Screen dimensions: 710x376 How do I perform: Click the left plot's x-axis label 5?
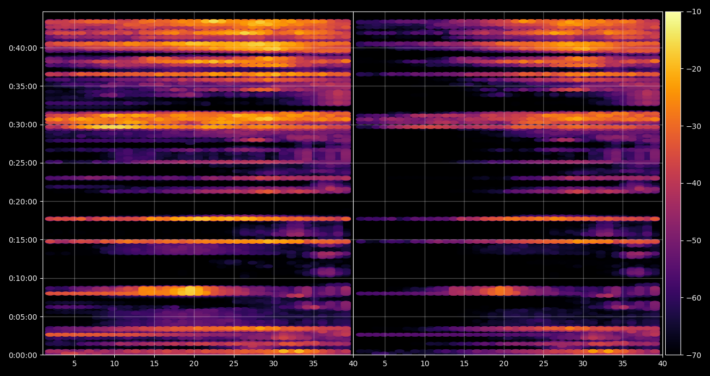74,363
